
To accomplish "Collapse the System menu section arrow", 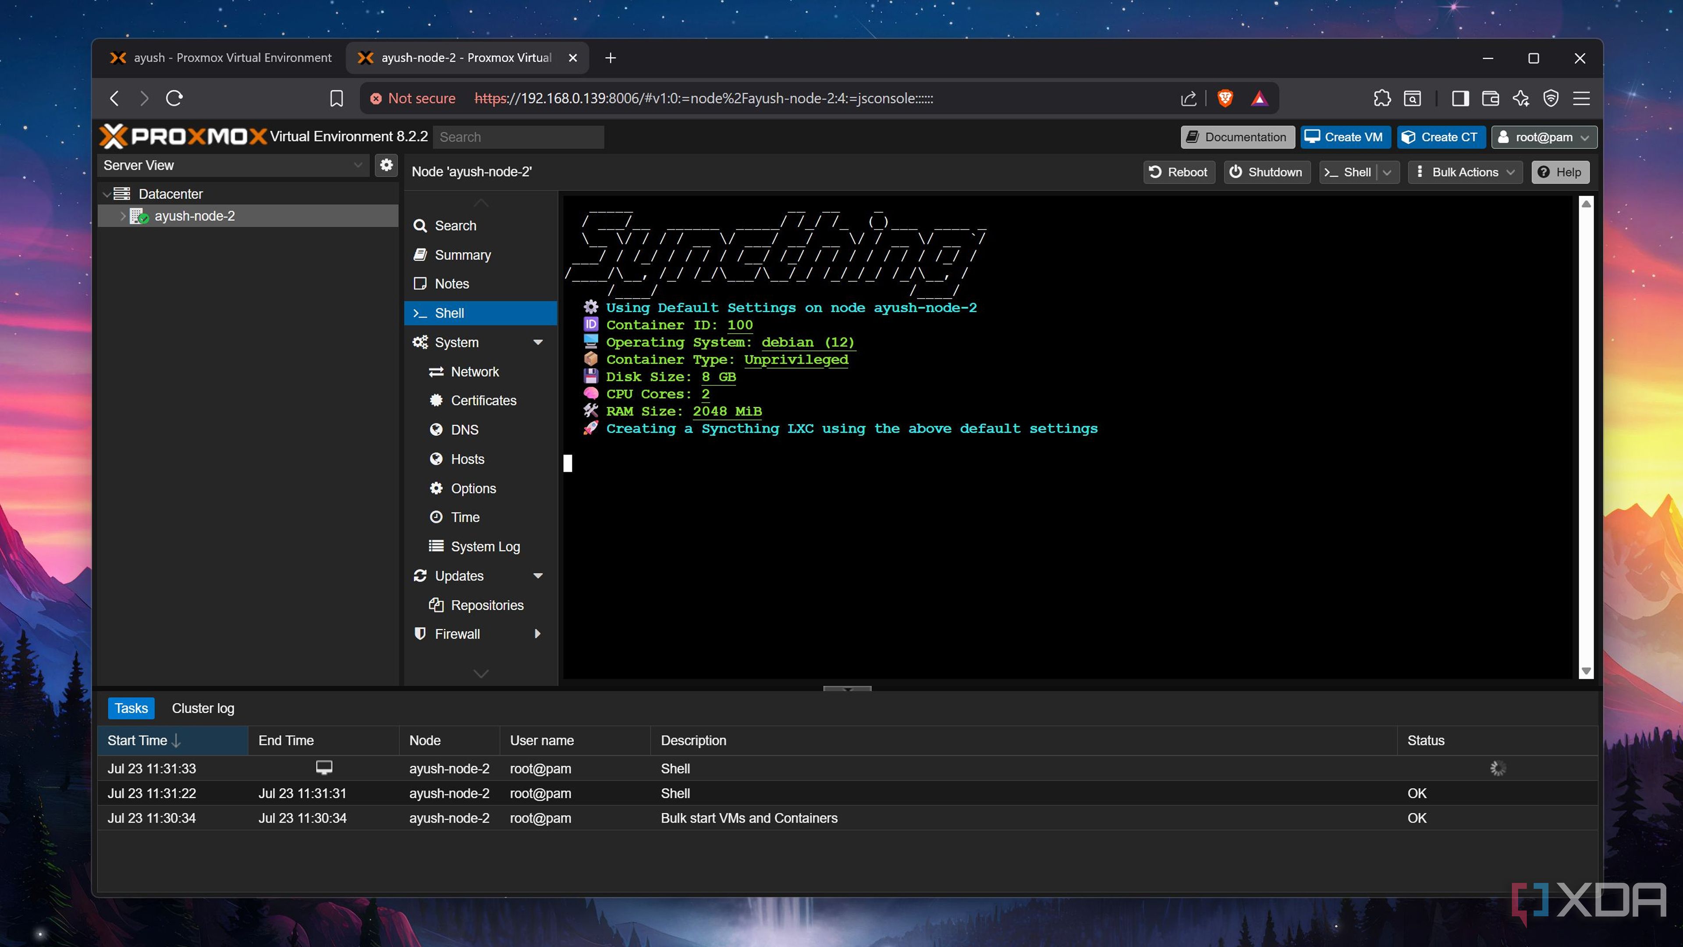I will (538, 342).
